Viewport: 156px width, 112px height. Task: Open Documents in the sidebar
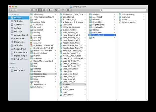19,42
